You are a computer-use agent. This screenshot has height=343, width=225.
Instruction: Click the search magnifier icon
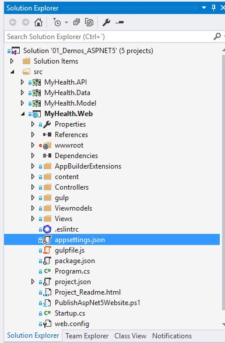pos(217,36)
